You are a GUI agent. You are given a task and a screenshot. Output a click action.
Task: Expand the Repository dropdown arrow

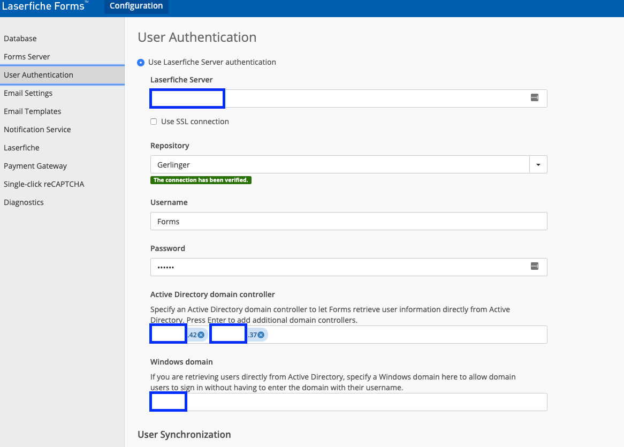(x=538, y=165)
